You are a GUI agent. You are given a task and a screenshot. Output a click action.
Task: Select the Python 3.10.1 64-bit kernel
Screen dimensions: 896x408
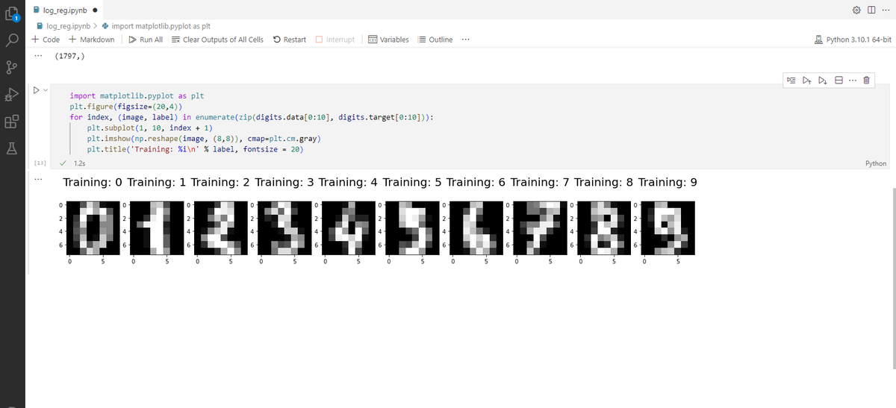click(853, 40)
